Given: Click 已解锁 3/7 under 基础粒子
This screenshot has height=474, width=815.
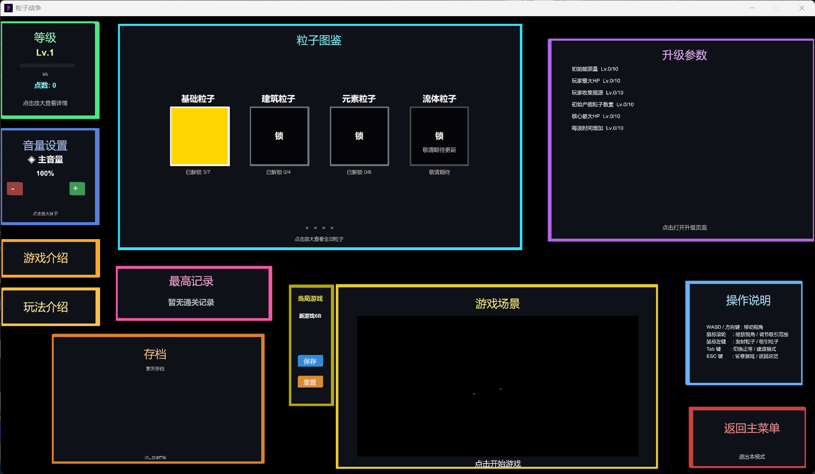Looking at the screenshot, I should click(x=198, y=172).
